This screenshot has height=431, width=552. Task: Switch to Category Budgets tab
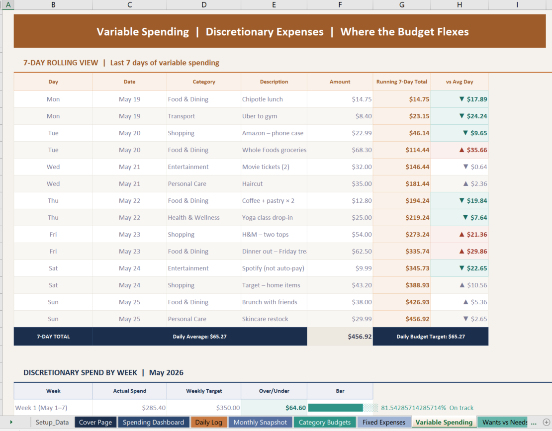point(325,422)
